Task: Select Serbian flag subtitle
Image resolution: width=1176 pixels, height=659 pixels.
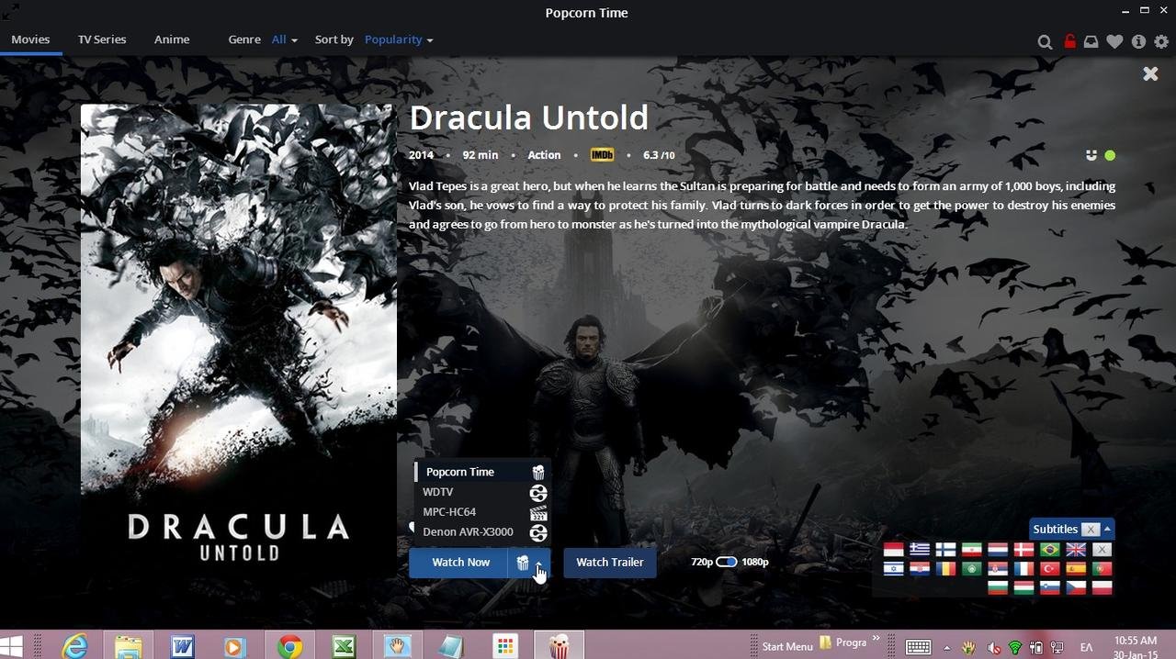Action: (998, 569)
